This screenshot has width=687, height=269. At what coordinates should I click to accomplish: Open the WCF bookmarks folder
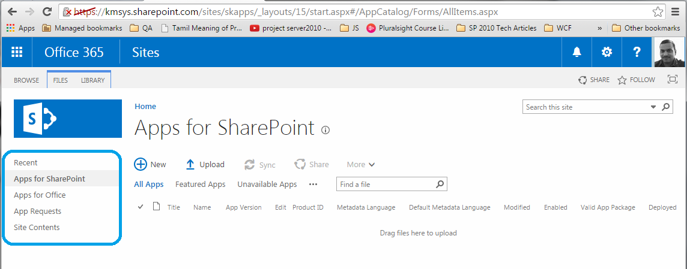coord(558,28)
